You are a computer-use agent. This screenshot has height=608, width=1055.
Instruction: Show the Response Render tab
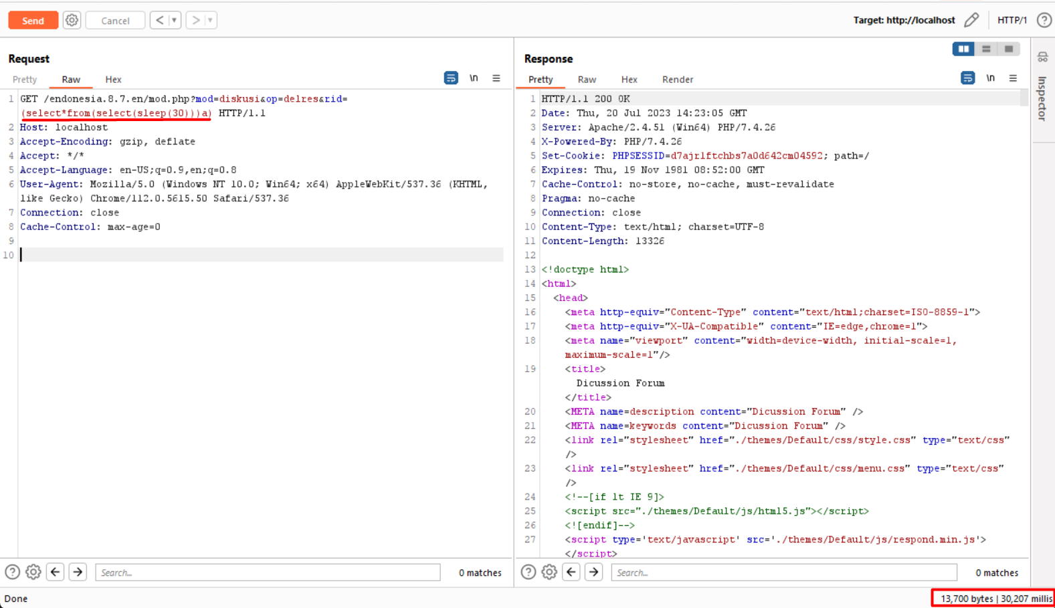click(x=678, y=79)
